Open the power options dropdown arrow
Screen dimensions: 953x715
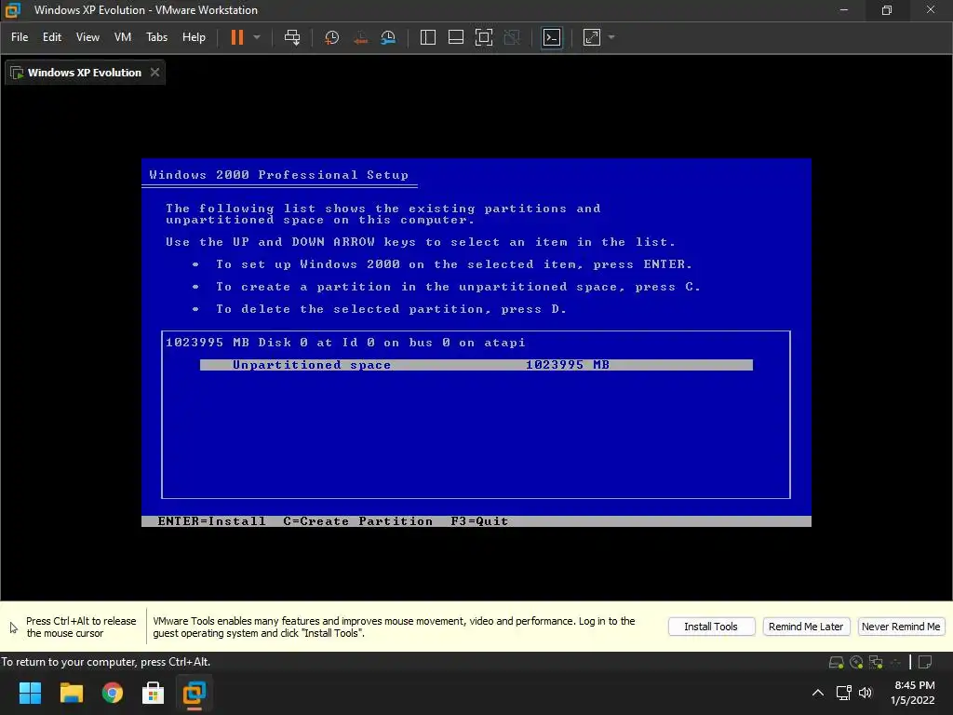click(257, 37)
